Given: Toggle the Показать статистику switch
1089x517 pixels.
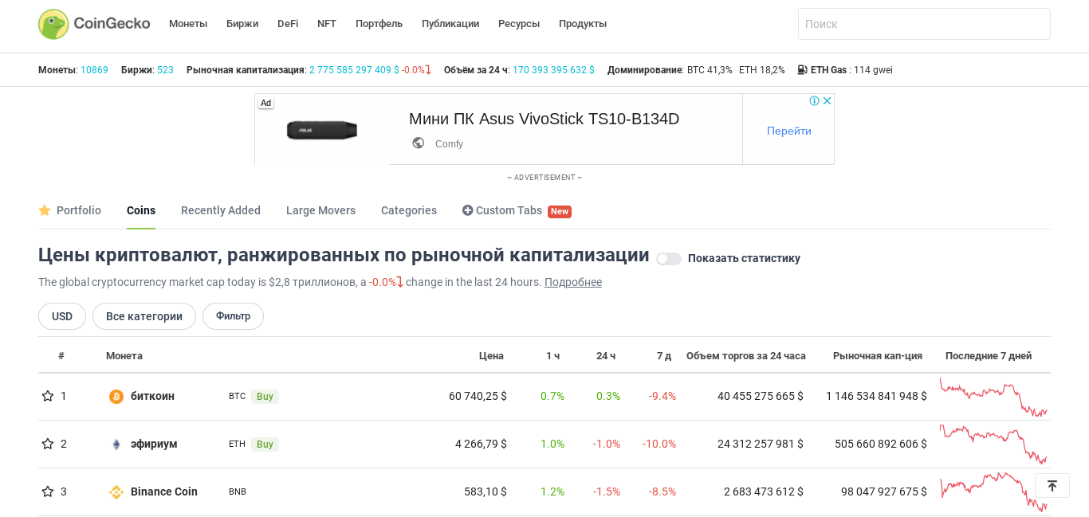Looking at the screenshot, I should 669,259.
